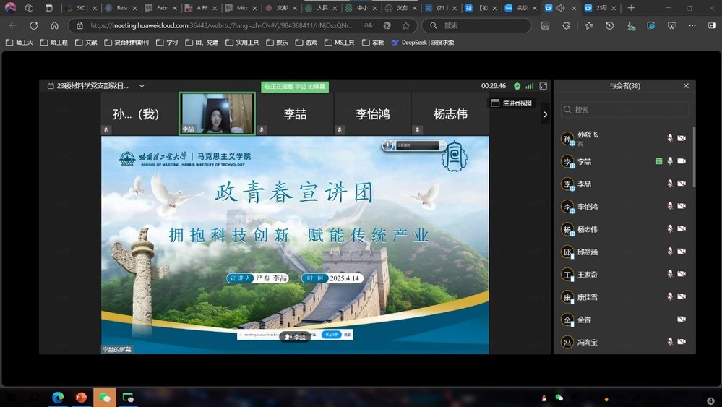Open WeChat from the taskbar

click(105, 398)
